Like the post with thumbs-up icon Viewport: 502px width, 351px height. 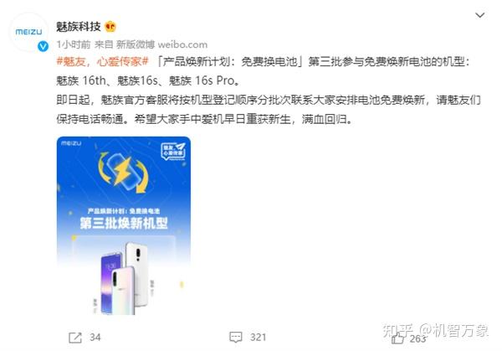tap(398, 338)
